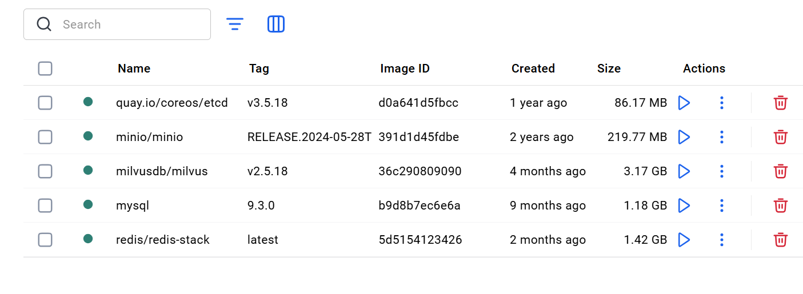Click image ID b9d8b7ec6e6a
803x294 pixels.
tap(420, 206)
